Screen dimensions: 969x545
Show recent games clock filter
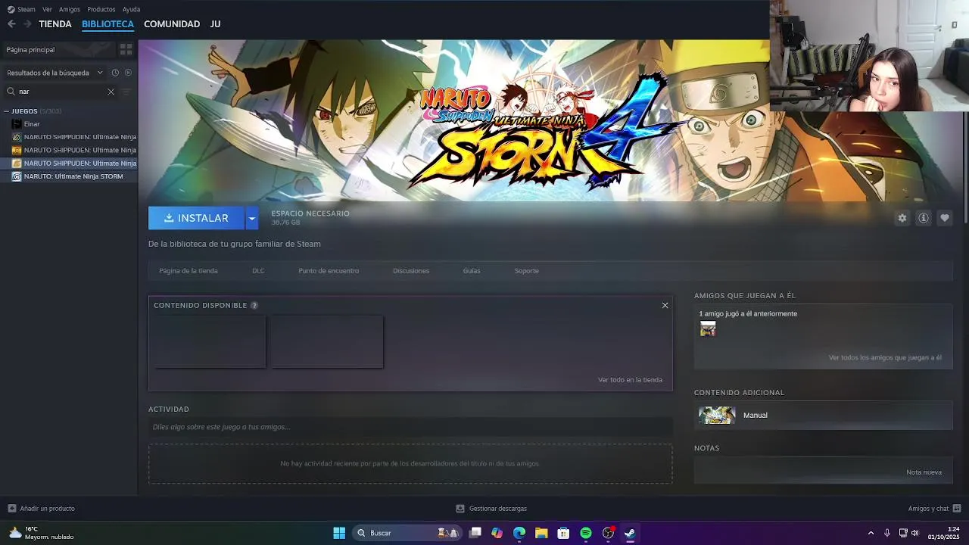click(115, 73)
